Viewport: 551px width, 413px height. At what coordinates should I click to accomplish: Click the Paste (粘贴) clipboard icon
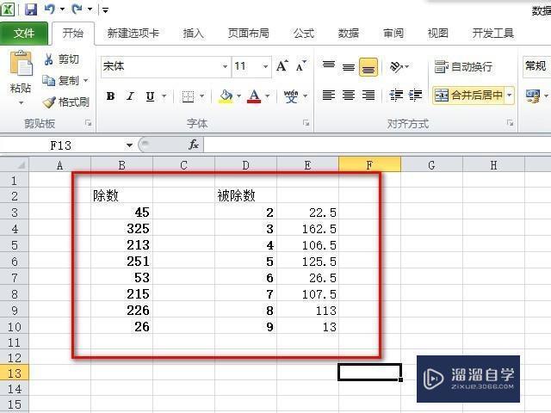pos(21,63)
